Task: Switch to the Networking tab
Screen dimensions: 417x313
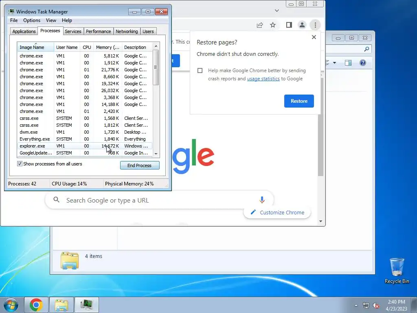Action: 127,31
